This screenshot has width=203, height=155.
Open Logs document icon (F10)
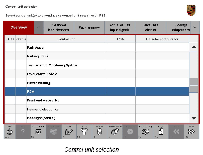click(x=161, y=132)
